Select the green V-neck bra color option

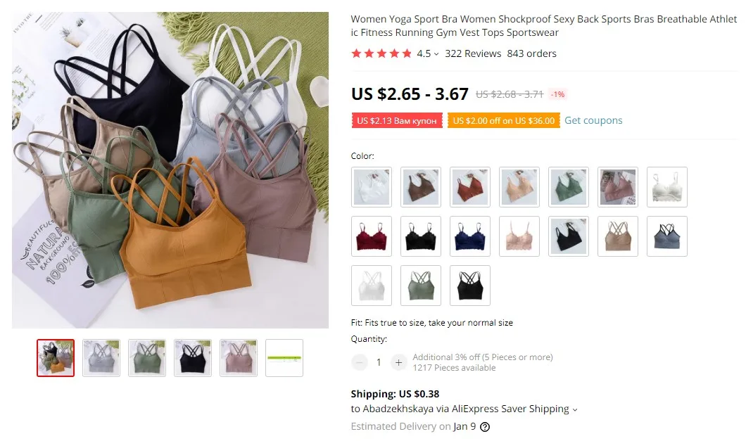pyautogui.click(x=569, y=187)
